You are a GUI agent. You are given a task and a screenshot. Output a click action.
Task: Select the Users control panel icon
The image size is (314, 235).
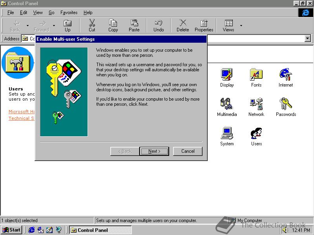point(256,136)
